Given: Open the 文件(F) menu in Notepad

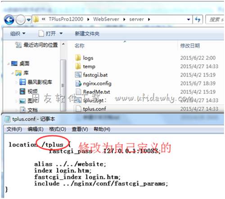Looking at the screenshot, I should pos(14,129).
